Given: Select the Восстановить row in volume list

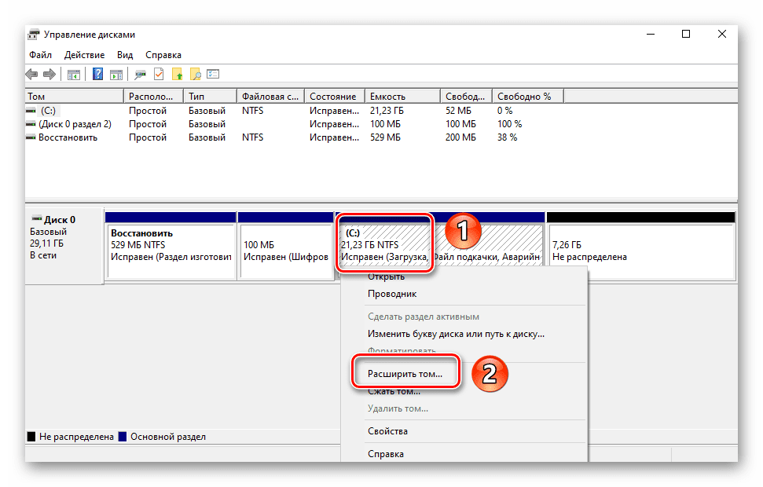Looking at the screenshot, I should (68, 137).
